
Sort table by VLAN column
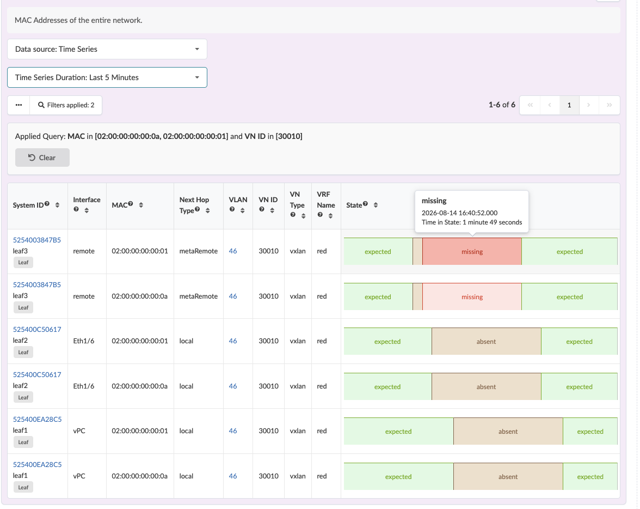[x=243, y=210]
